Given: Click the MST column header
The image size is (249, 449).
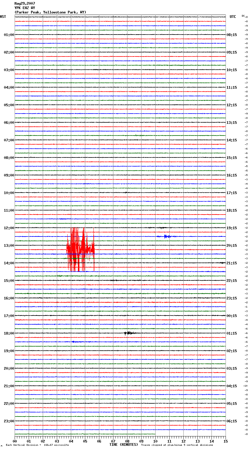Looking at the screenshot, I should [x=3, y=17].
